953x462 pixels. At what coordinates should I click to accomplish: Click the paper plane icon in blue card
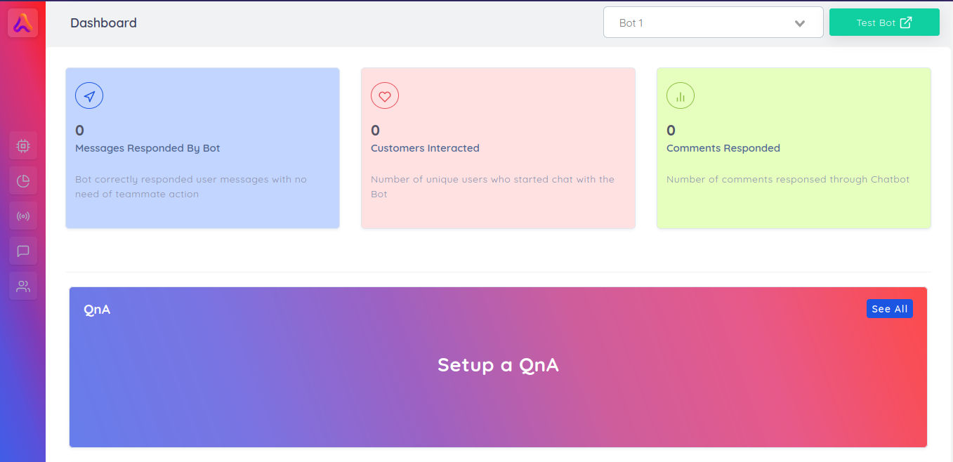(89, 96)
